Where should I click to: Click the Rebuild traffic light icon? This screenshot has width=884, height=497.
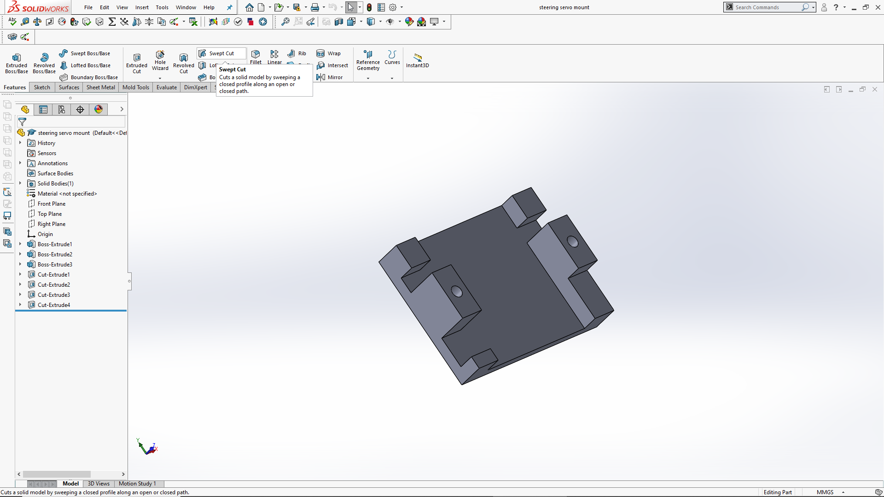pos(369,7)
